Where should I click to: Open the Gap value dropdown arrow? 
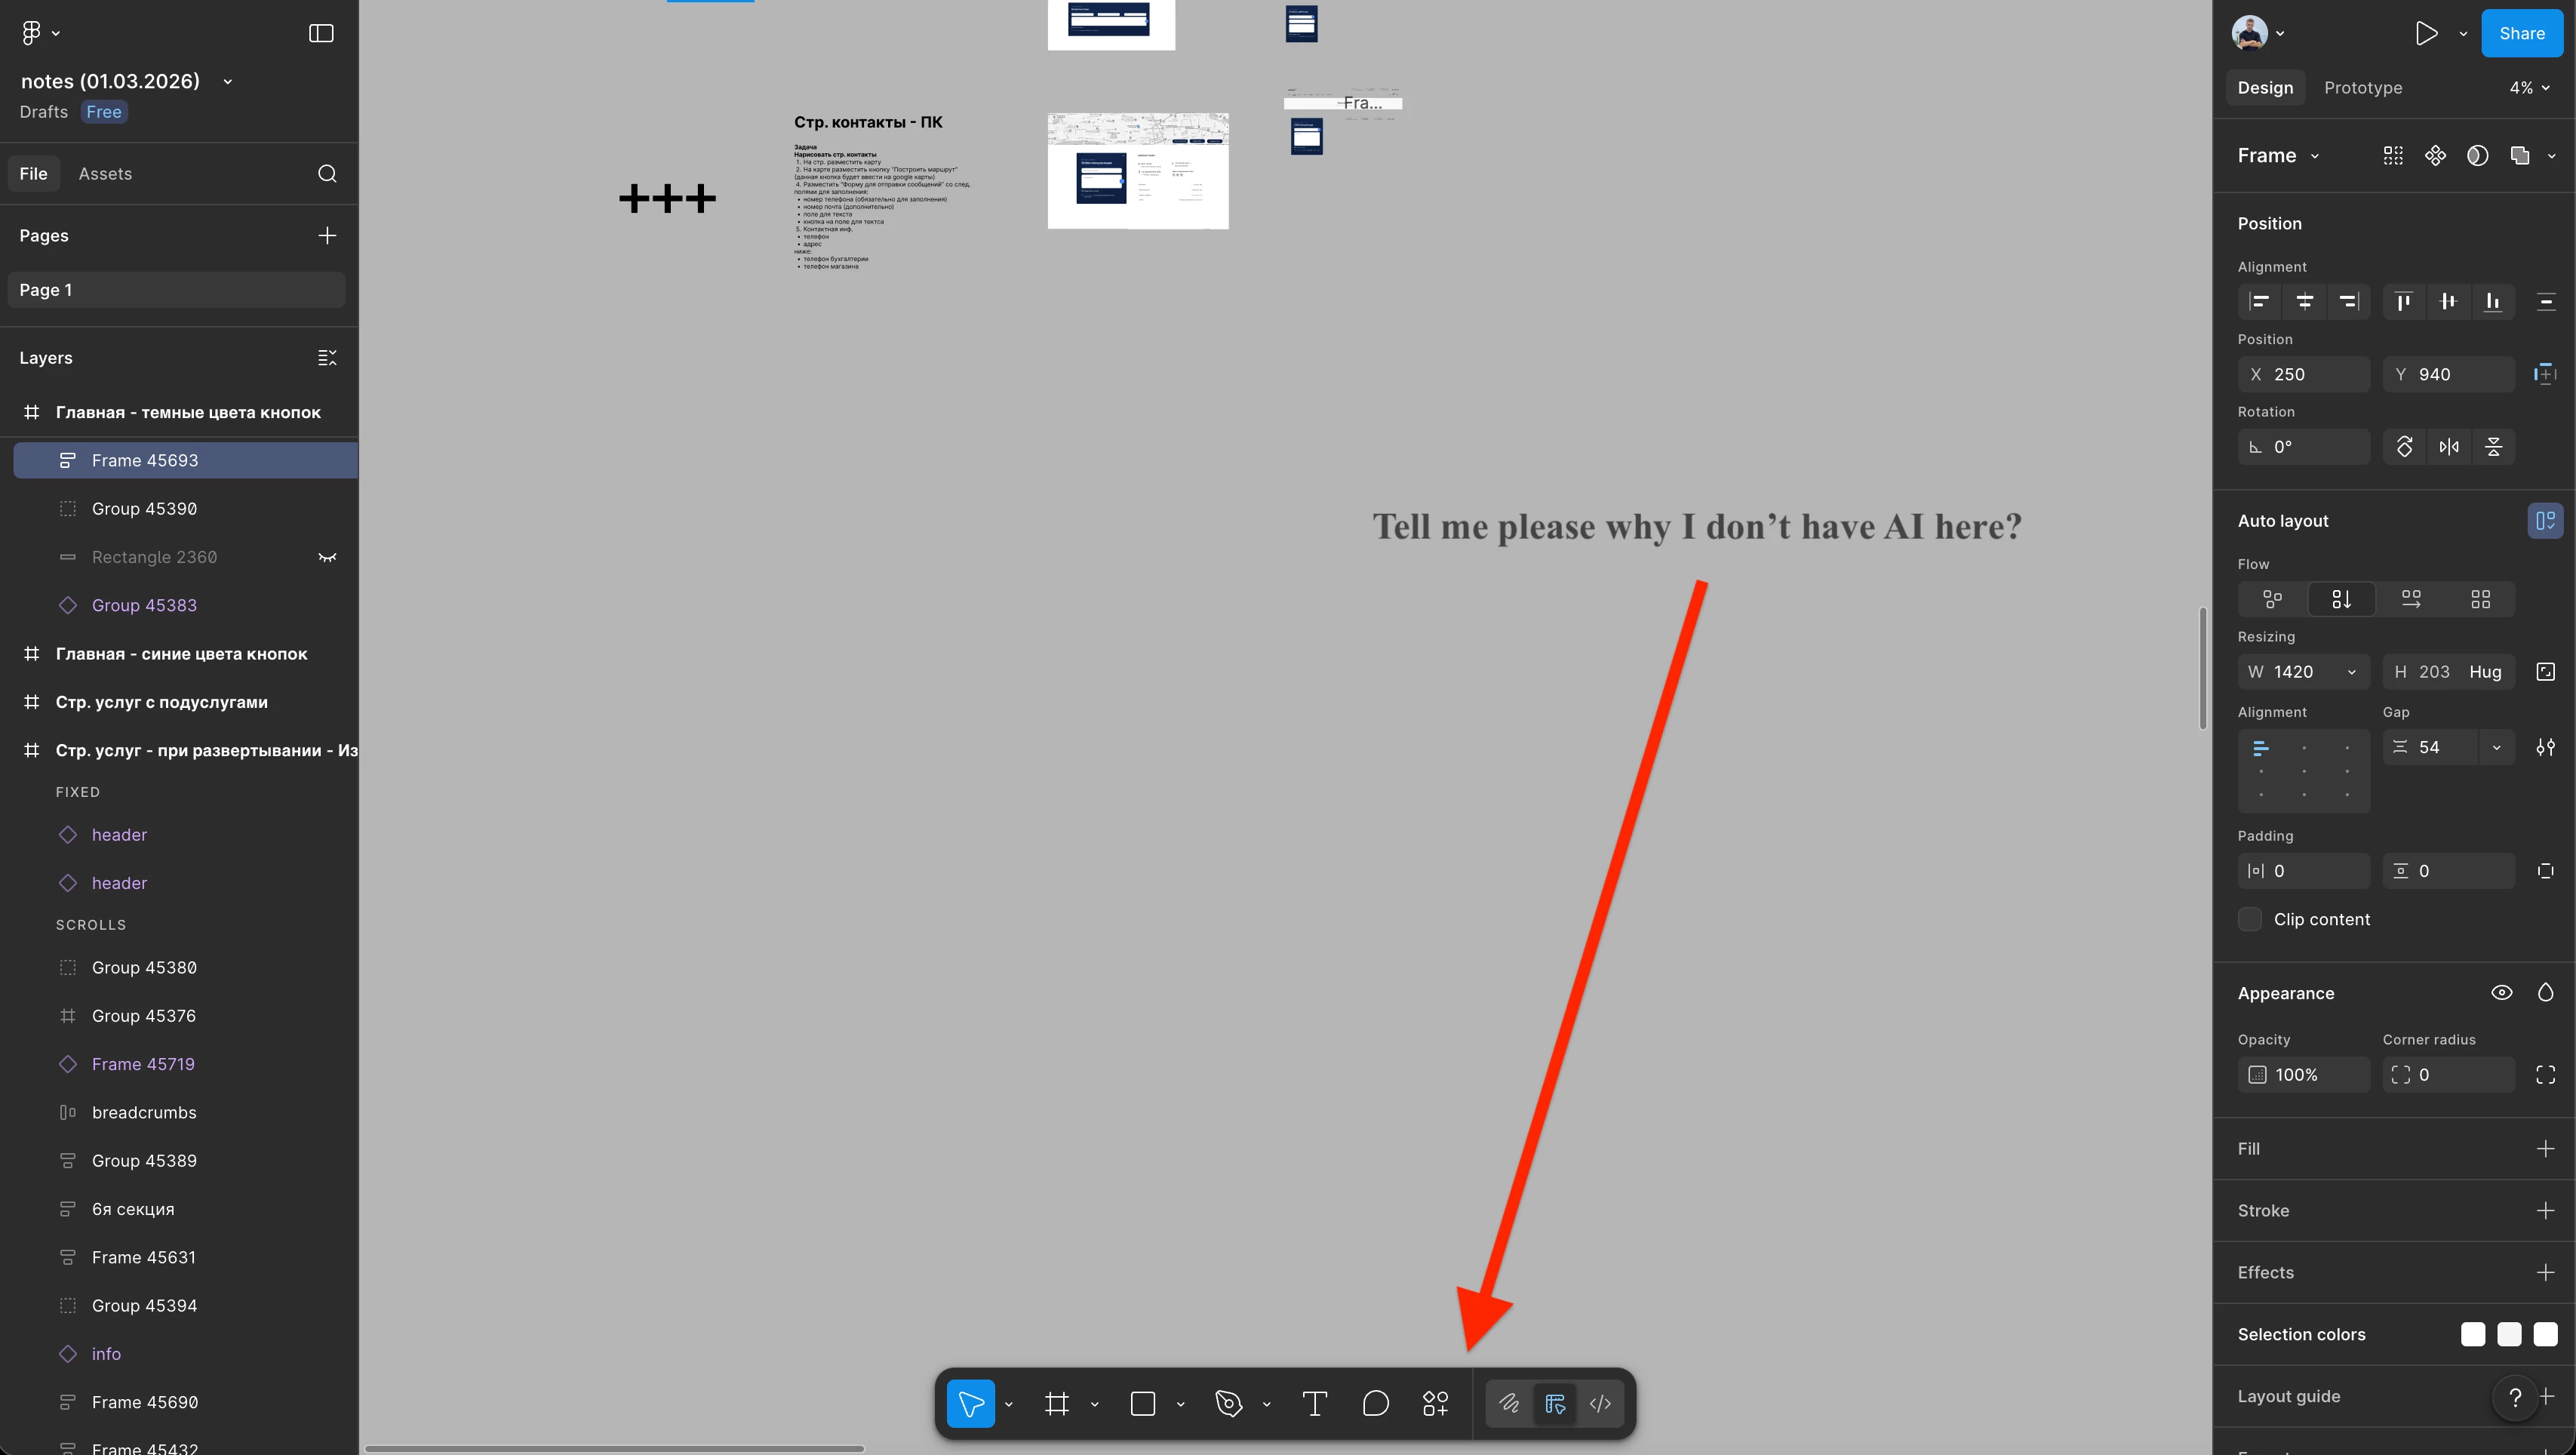[2496, 747]
